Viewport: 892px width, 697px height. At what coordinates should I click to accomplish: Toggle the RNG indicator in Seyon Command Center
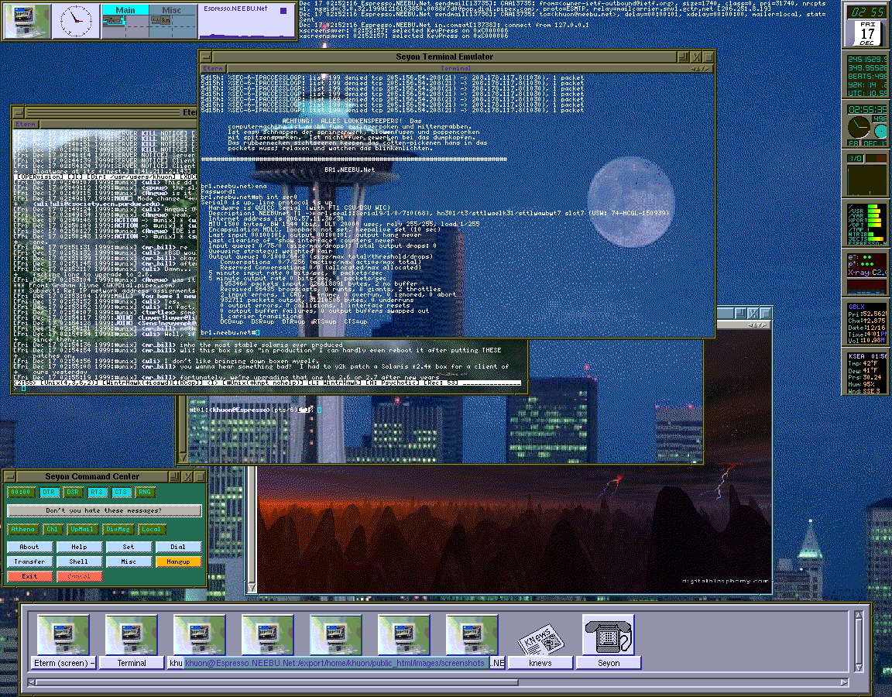[145, 493]
